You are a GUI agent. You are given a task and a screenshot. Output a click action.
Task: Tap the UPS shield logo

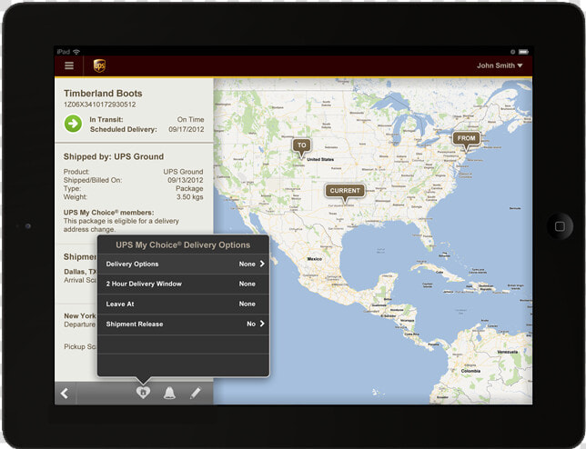click(99, 65)
